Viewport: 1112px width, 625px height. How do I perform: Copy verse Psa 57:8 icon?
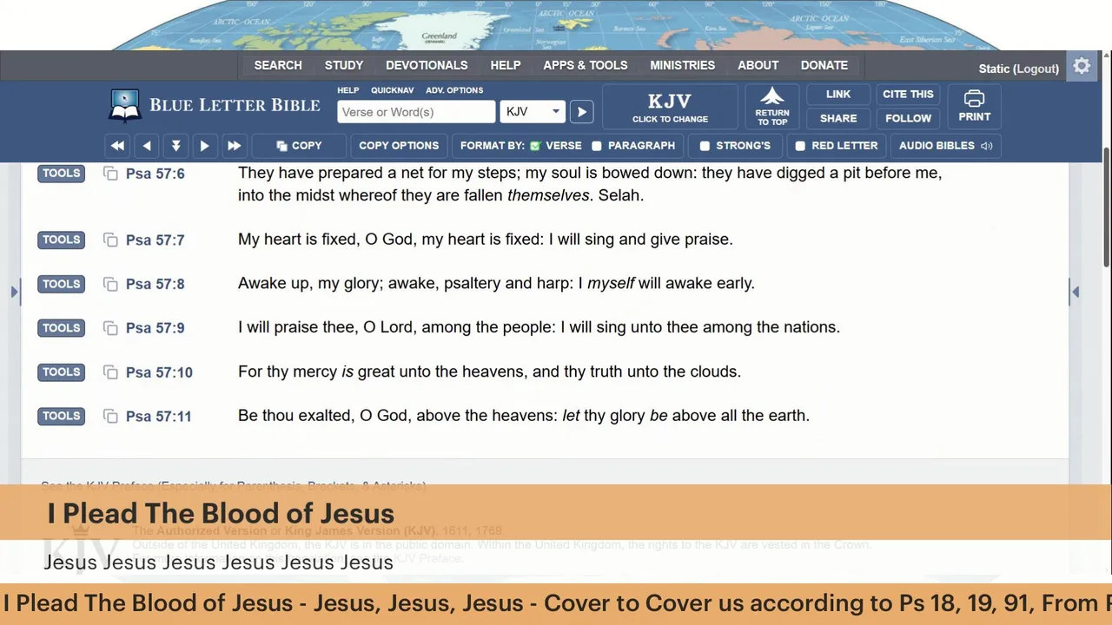click(x=110, y=284)
